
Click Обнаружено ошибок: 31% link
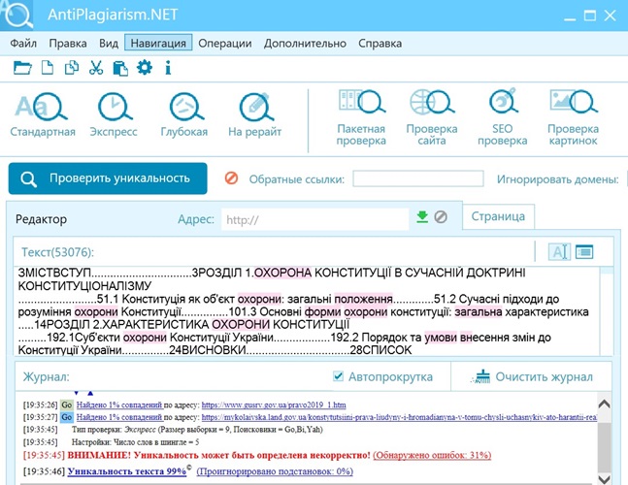click(x=432, y=455)
